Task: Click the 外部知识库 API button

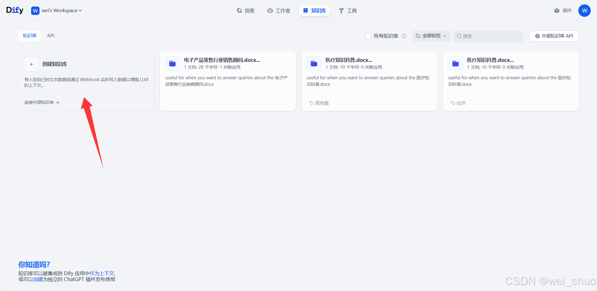Action: tap(554, 36)
